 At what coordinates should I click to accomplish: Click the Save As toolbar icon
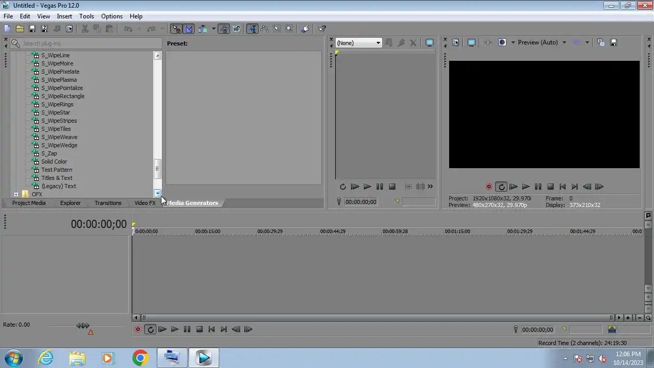click(44, 29)
